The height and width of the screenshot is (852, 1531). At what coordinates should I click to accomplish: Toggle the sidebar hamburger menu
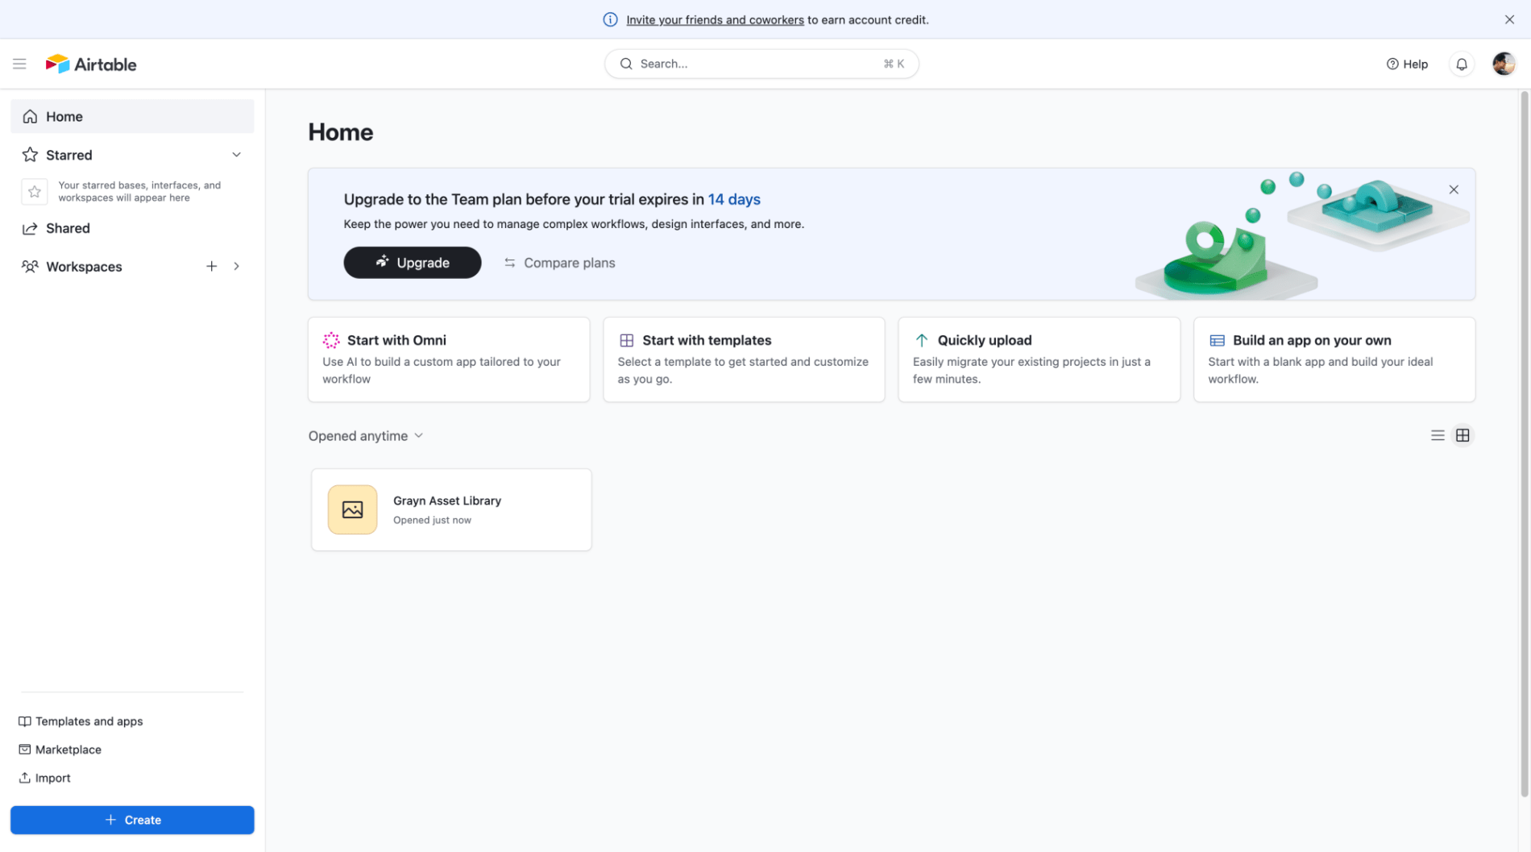point(19,64)
